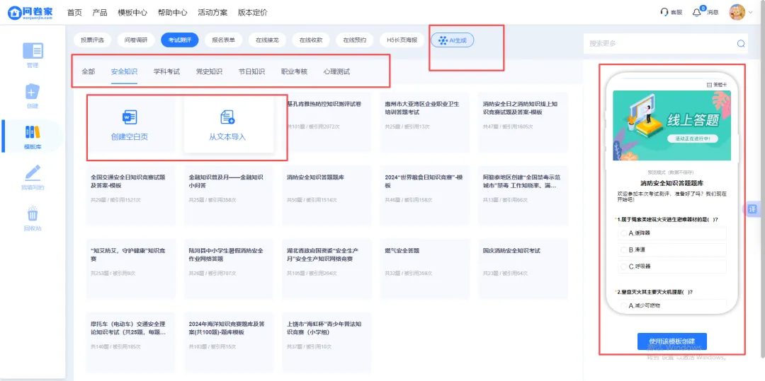The image size is (765, 381).
Task: Click the 创建空白页 document icon
Action: coord(130,117)
